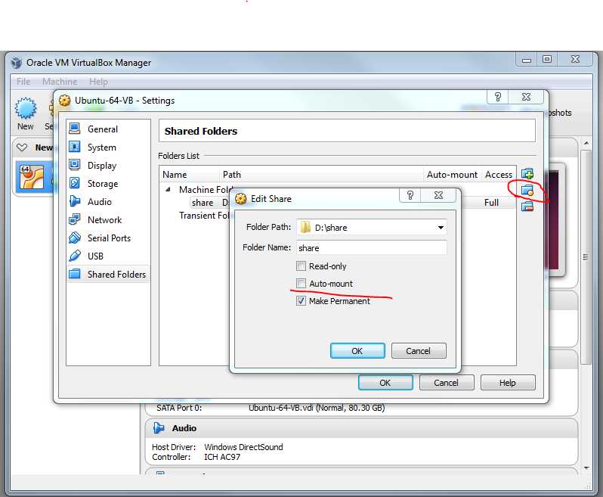Open the File menu
Viewport: 603px width, 497px height.
point(23,82)
